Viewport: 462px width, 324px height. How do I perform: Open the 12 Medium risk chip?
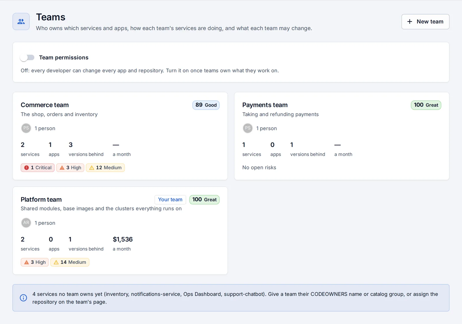point(105,168)
